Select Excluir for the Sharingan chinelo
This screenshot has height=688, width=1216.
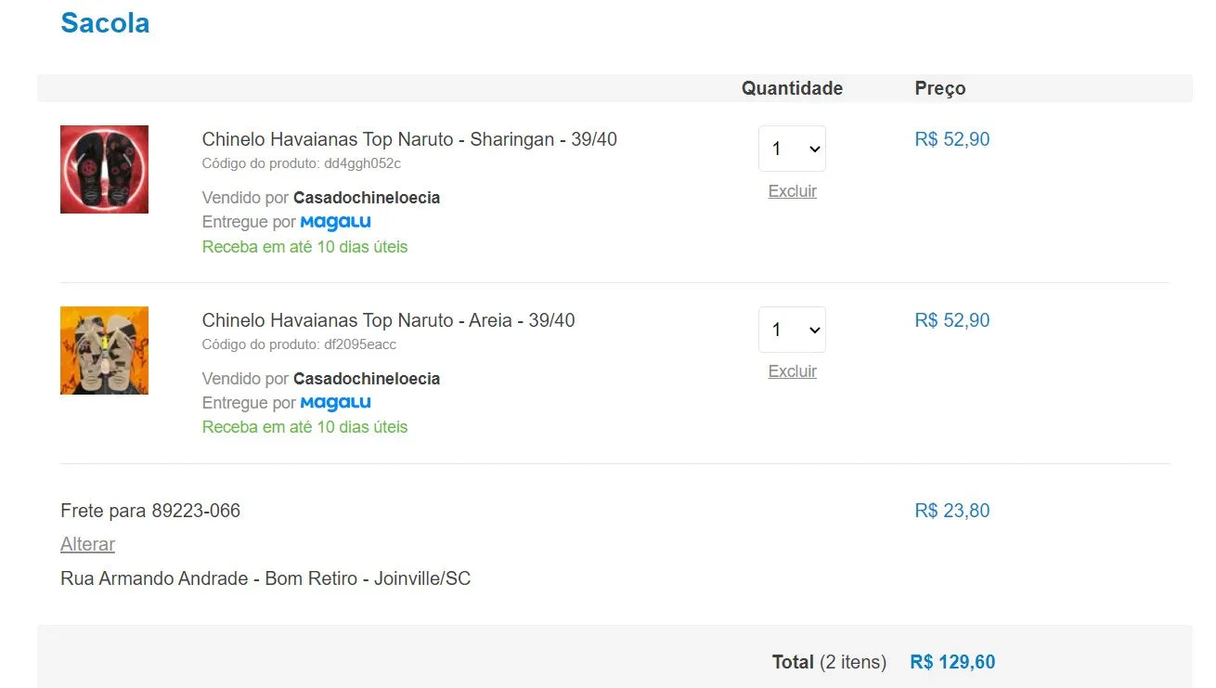pos(792,190)
